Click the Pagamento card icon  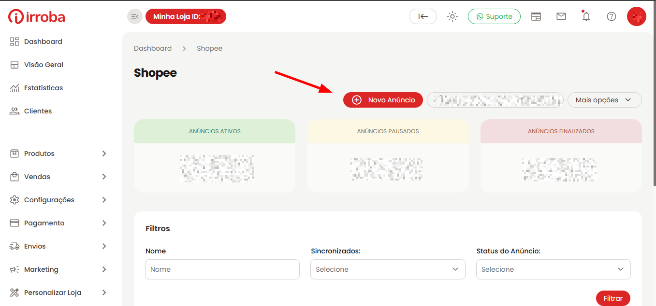pos(15,223)
